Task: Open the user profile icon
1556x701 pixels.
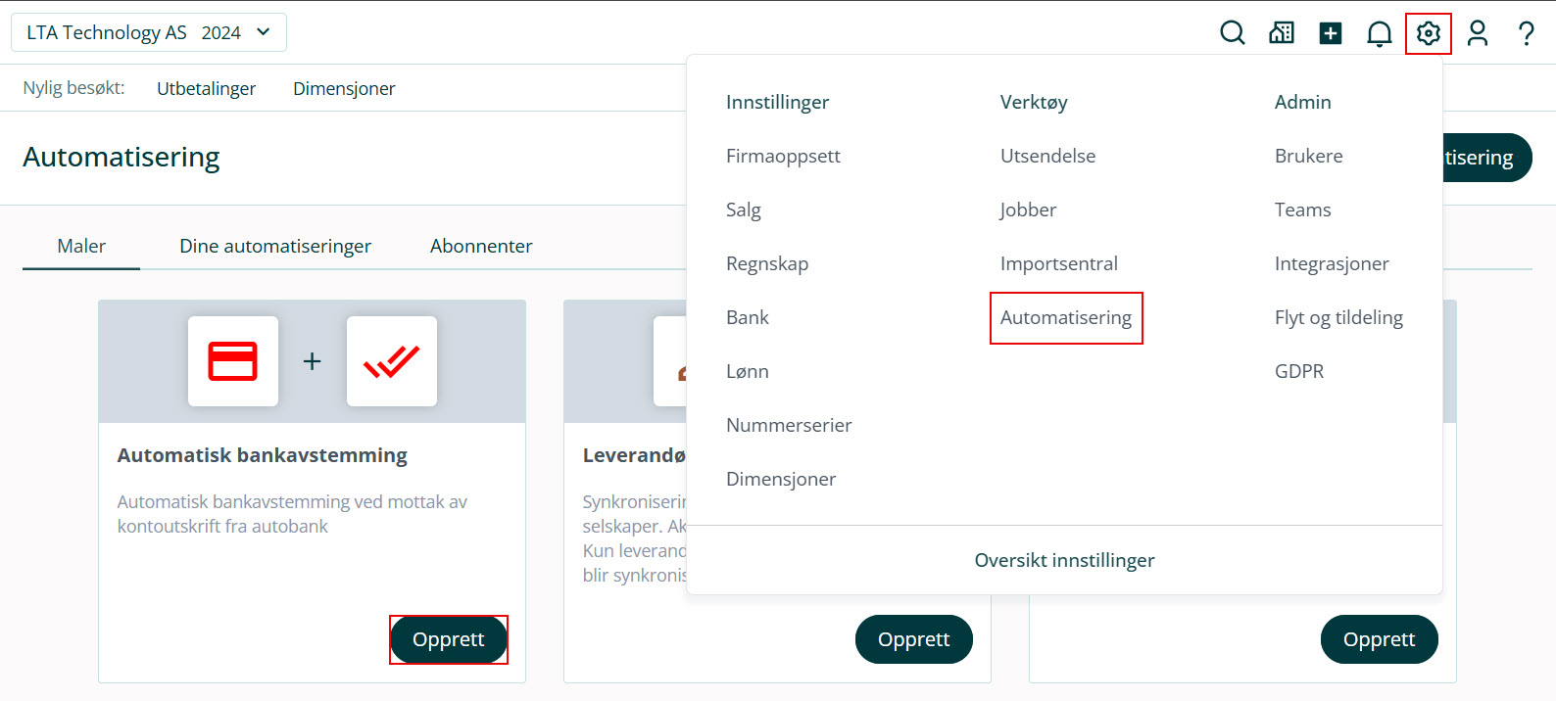Action: 1478,33
